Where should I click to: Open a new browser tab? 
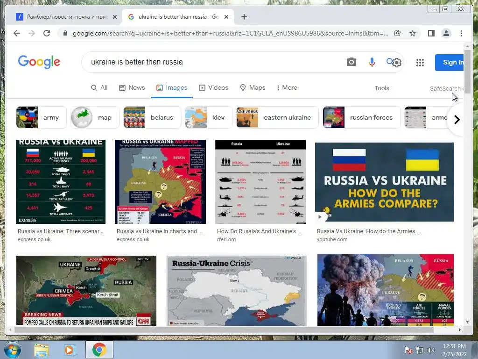(x=244, y=17)
